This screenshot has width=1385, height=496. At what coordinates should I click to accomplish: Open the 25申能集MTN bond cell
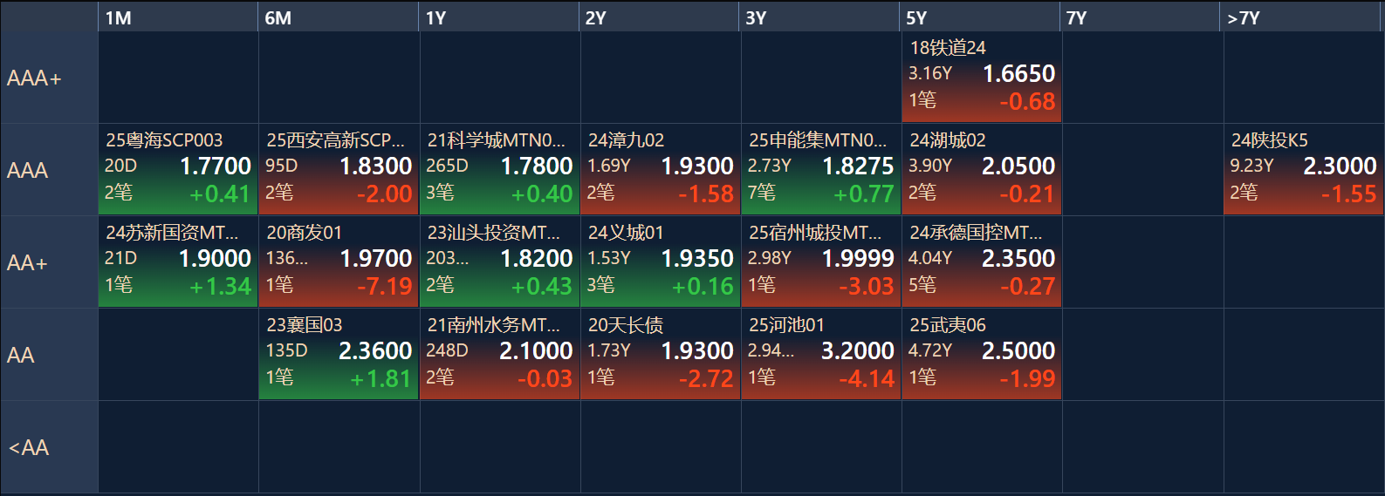tap(821, 170)
